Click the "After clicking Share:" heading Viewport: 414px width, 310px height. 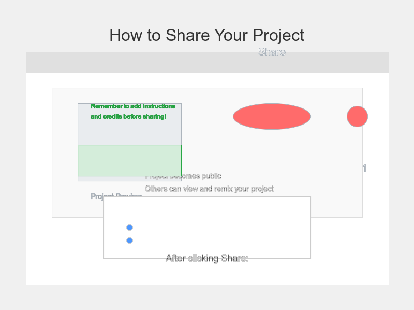pos(207,258)
